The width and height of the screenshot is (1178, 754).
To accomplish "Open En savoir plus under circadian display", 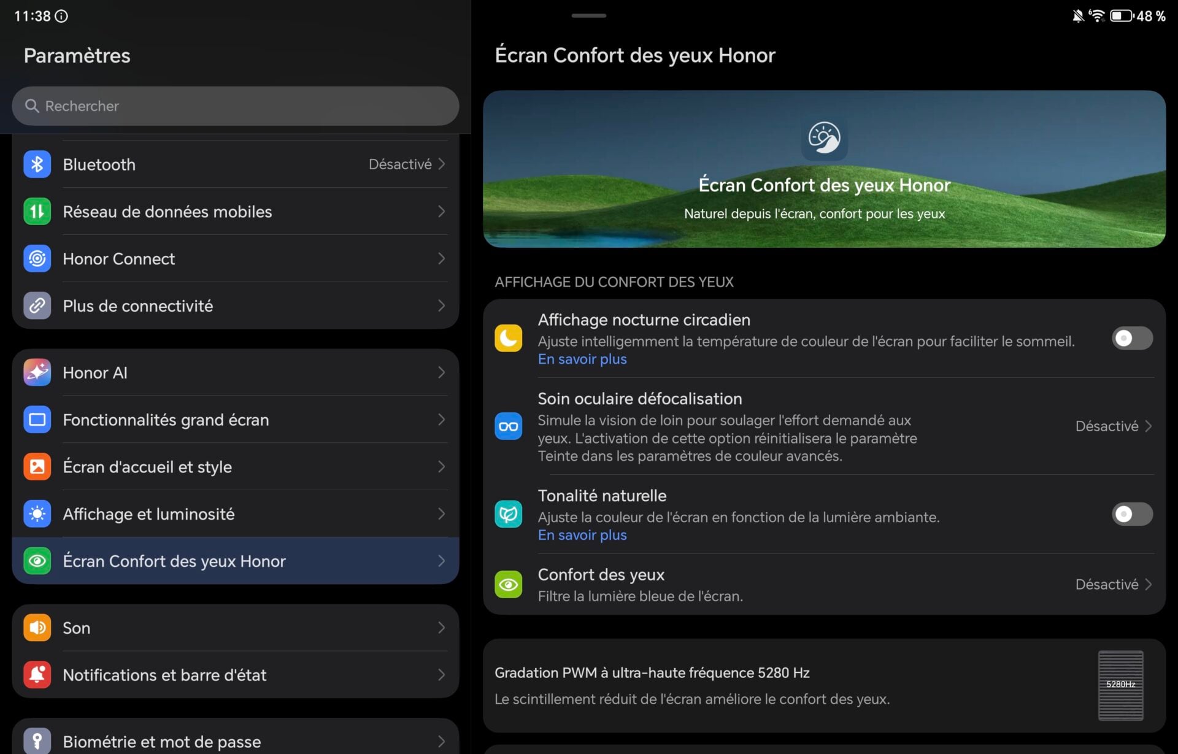I will click(582, 360).
